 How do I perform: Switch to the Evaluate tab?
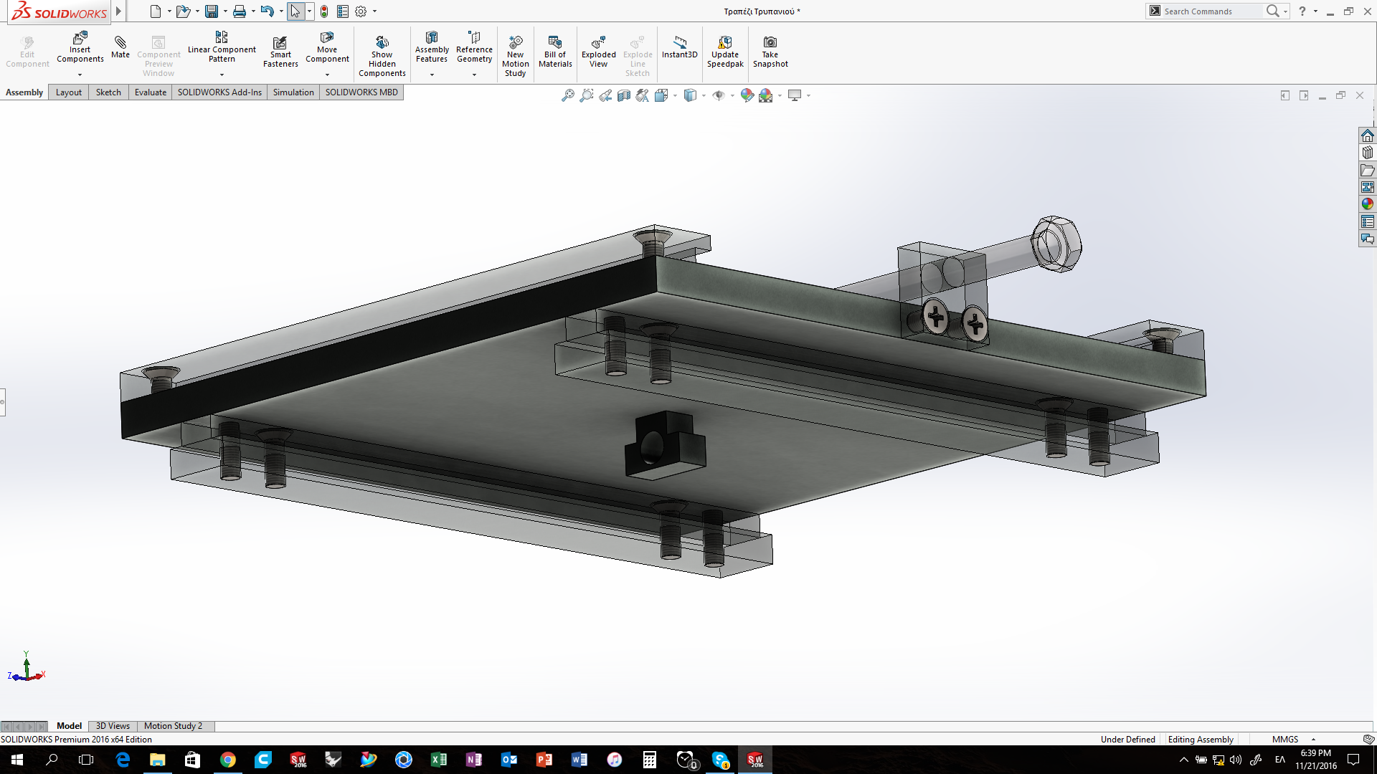(151, 92)
